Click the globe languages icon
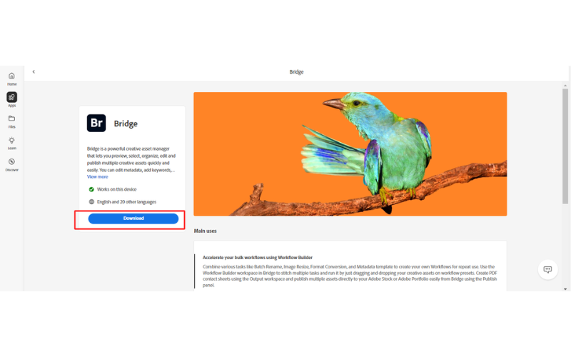571x357 pixels. pos(91,202)
